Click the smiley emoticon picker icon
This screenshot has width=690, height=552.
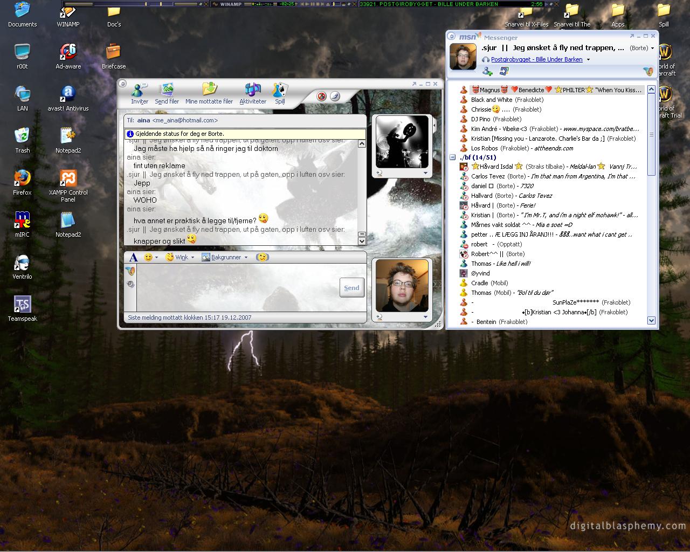pos(148,257)
